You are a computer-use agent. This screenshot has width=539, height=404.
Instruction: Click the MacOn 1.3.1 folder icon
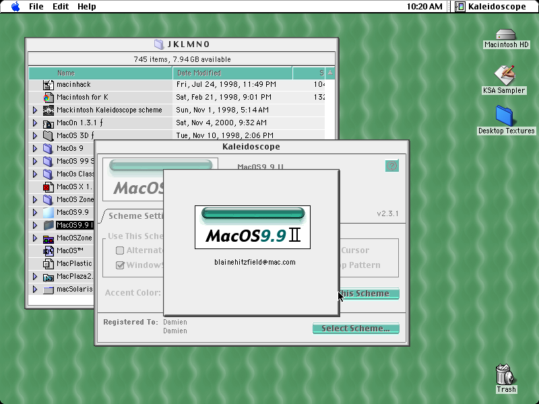tap(49, 123)
